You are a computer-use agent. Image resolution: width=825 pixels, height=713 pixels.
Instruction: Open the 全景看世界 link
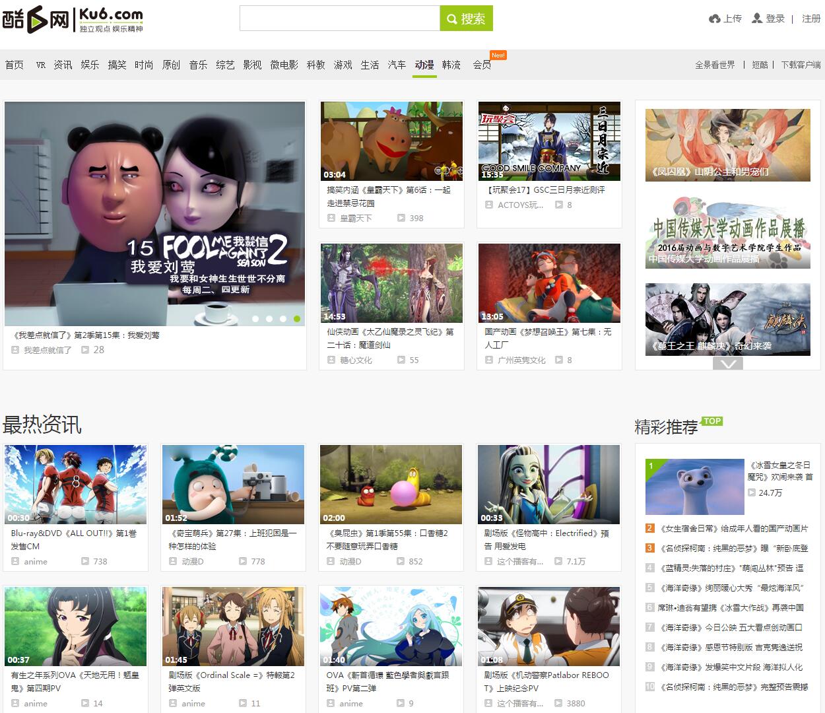[715, 65]
